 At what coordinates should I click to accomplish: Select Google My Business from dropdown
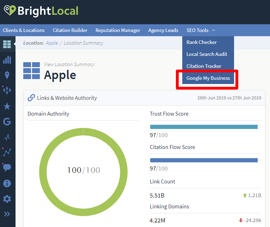coord(208,78)
